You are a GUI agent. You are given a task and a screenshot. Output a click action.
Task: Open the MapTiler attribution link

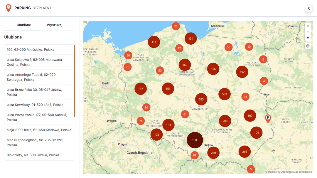pos(272,172)
